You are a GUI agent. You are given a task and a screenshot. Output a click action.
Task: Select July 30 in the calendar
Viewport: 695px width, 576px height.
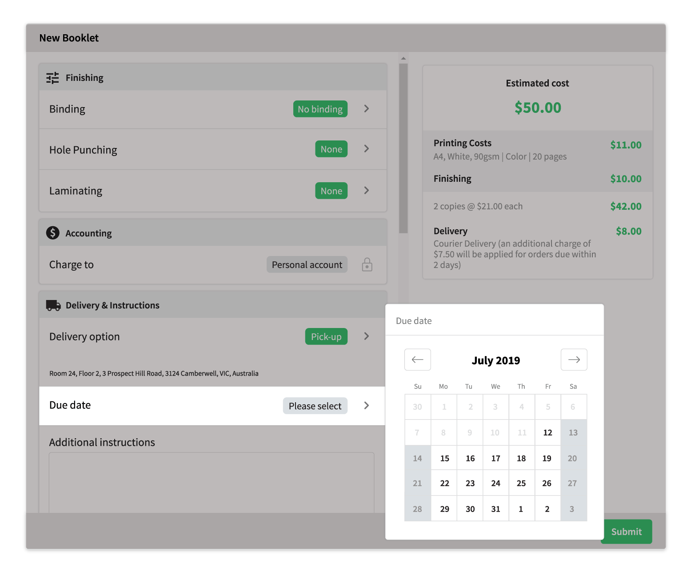tap(470, 509)
